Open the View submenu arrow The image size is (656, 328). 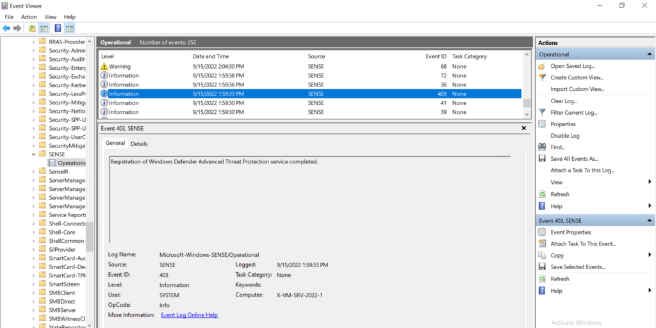coord(650,181)
